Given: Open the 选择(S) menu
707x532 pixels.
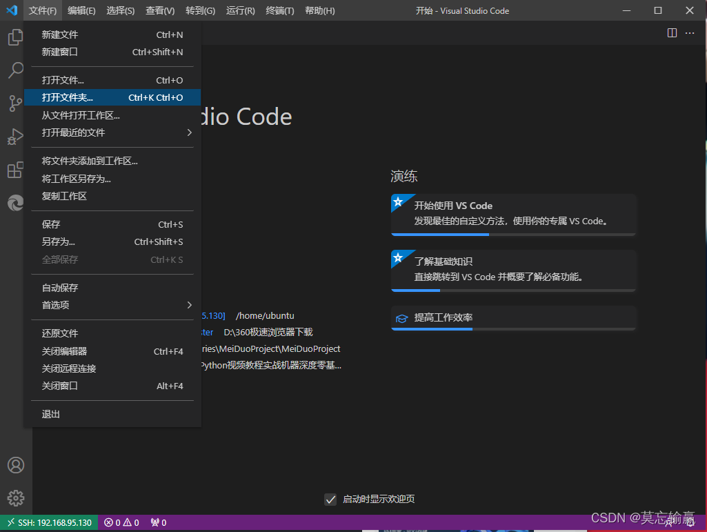Looking at the screenshot, I should pos(121,10).
